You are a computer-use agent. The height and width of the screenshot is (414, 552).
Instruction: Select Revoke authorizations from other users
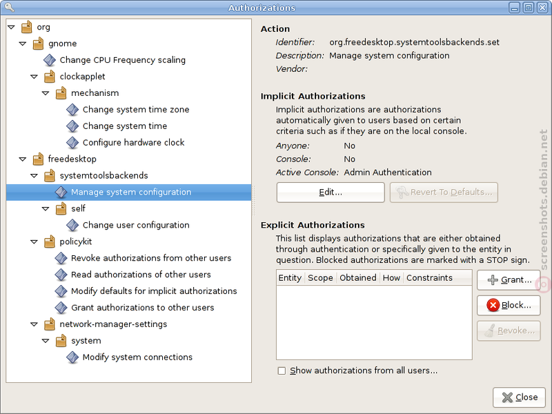tap(151, 258)
